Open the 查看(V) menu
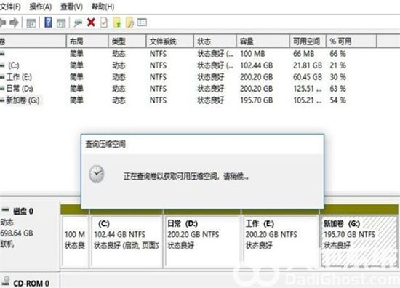 (x=71, y=7)
